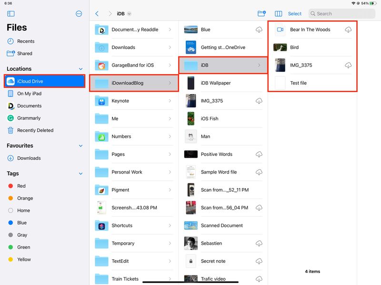Tap the Select button
381x285 pixels.
coord(294,14)
